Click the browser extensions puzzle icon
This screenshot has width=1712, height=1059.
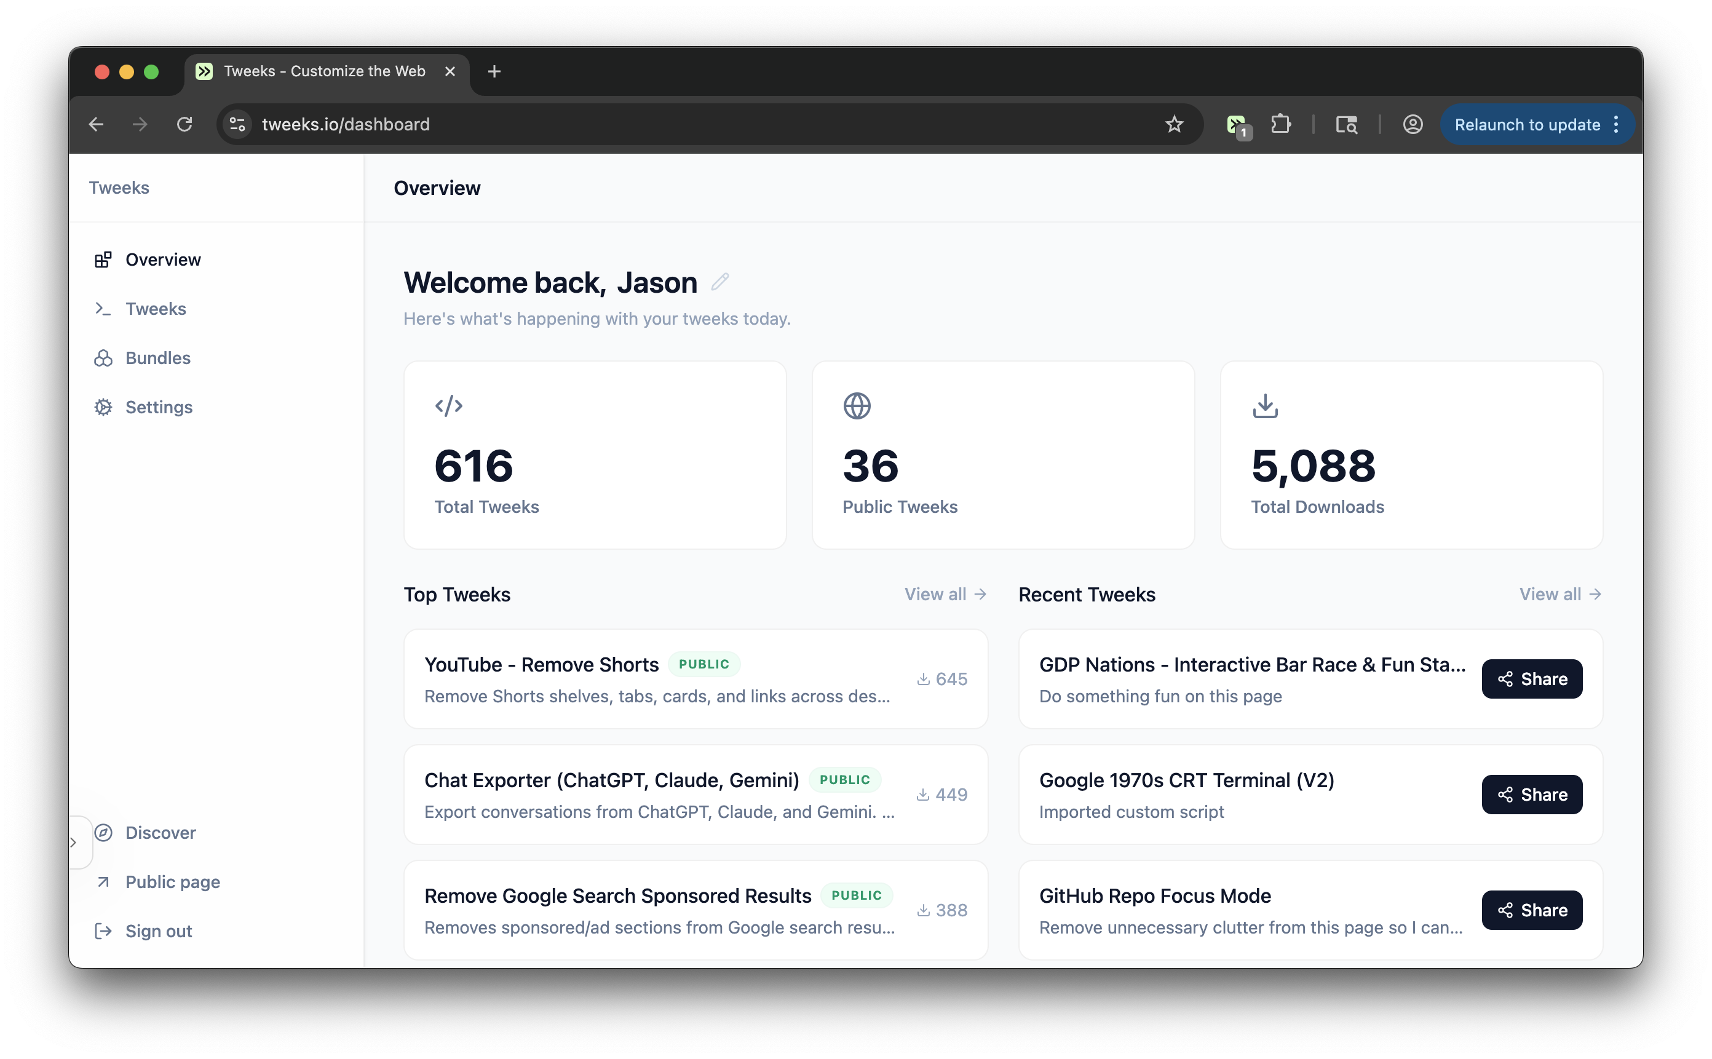click(1282, 124)
